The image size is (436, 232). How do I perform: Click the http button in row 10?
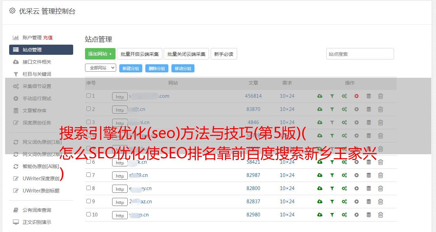pyautogui.click(x=120, y=215)
